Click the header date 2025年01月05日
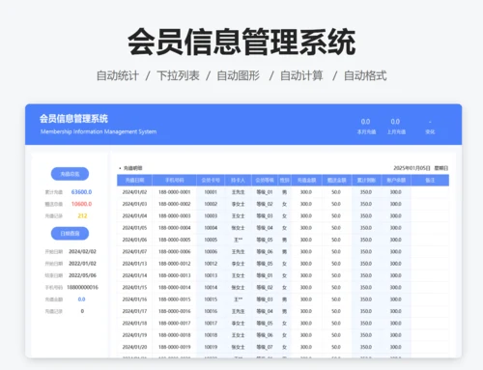 click(x=412, y=168)
